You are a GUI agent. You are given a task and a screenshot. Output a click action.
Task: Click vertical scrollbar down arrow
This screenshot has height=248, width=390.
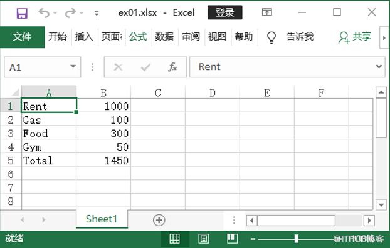click(381, 205)
